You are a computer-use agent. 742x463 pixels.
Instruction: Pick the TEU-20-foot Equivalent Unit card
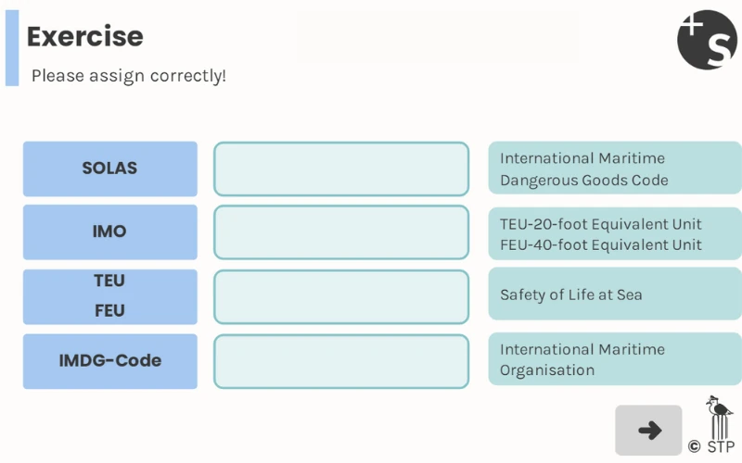(614, 234)
